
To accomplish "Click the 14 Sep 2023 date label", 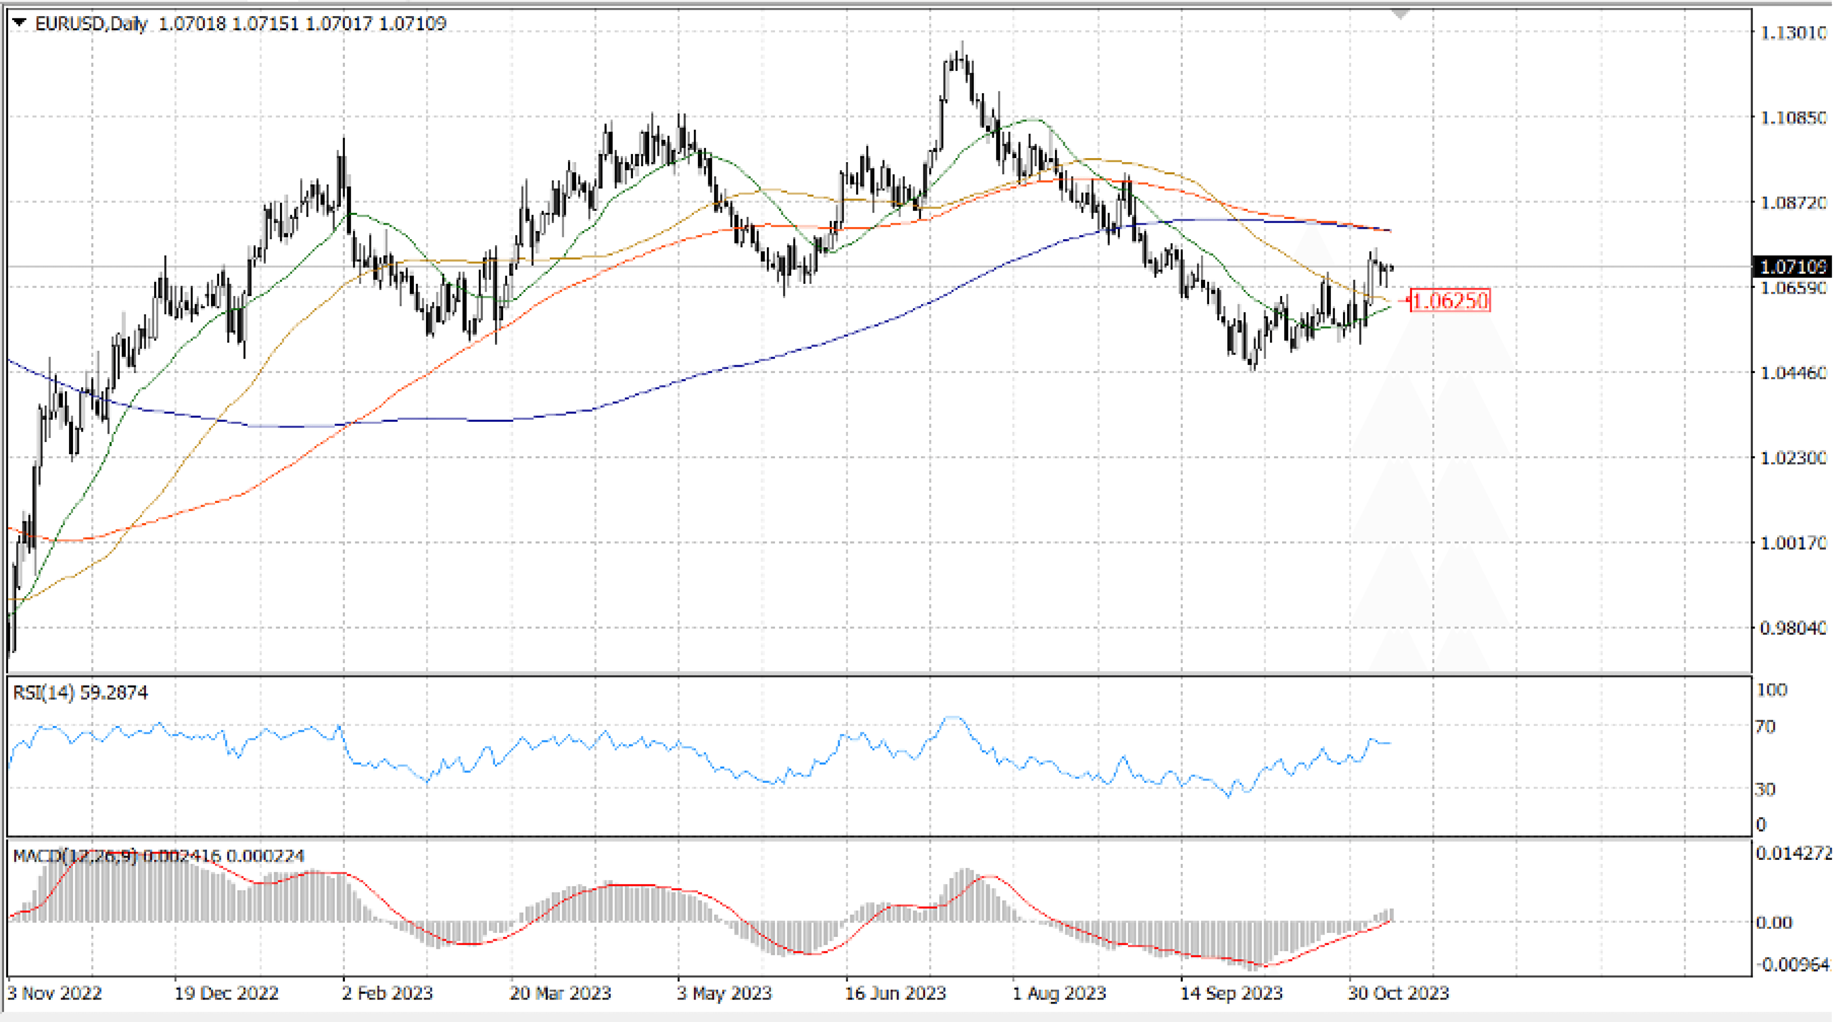I will (x=1231, y=993).
